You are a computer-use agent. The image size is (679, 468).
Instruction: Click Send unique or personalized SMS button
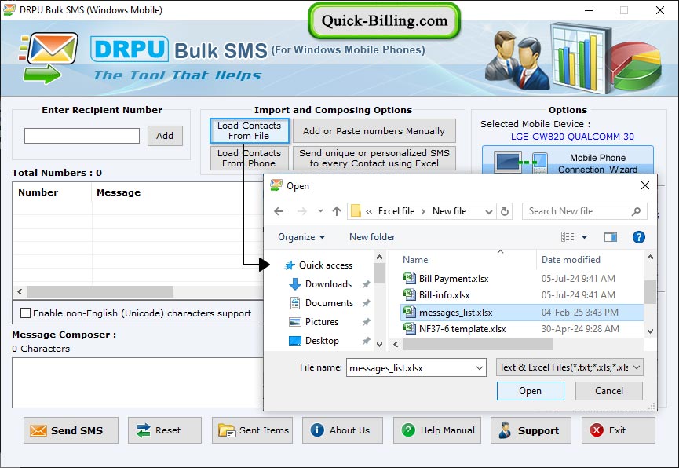click(x=374, y=158)
